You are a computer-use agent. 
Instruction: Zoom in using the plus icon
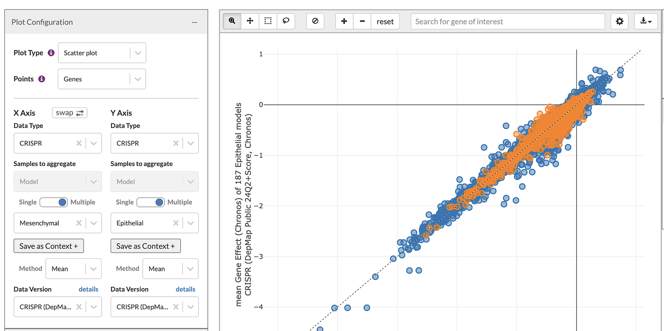pyautogui.click(x=344, y=21)
